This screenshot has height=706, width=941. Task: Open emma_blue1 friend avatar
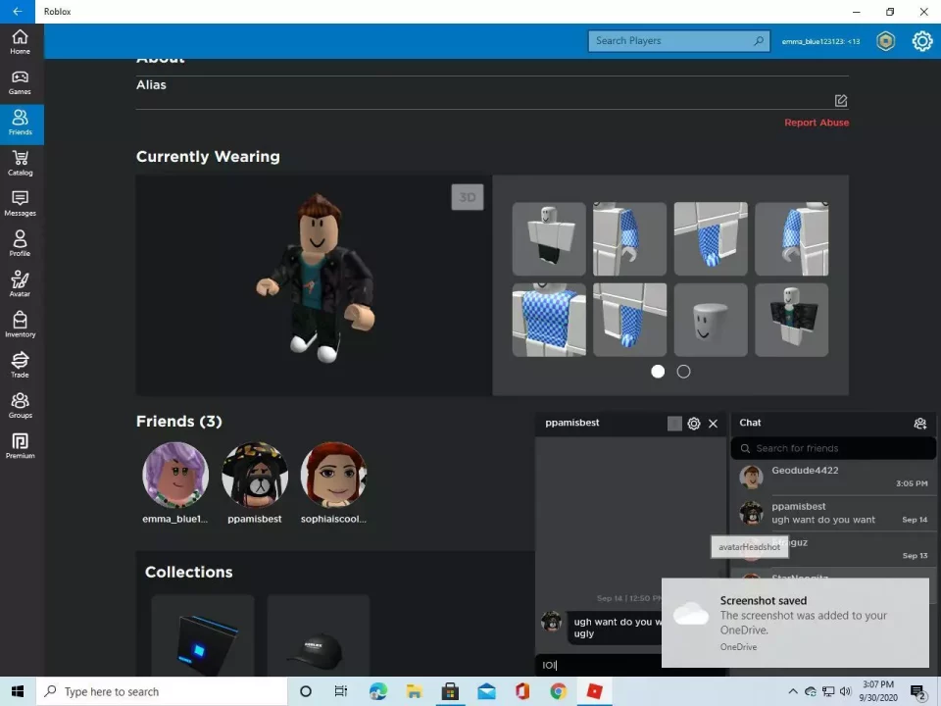click(175, 475)
